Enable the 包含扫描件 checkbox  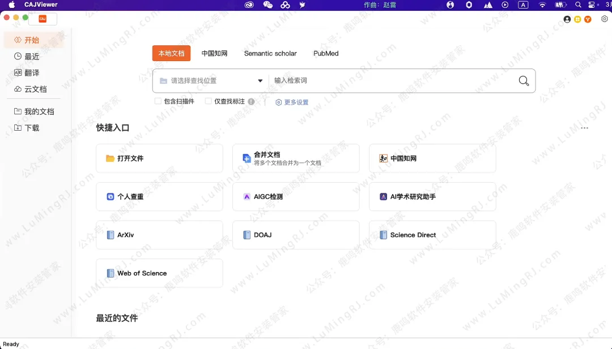click(158, 102)
